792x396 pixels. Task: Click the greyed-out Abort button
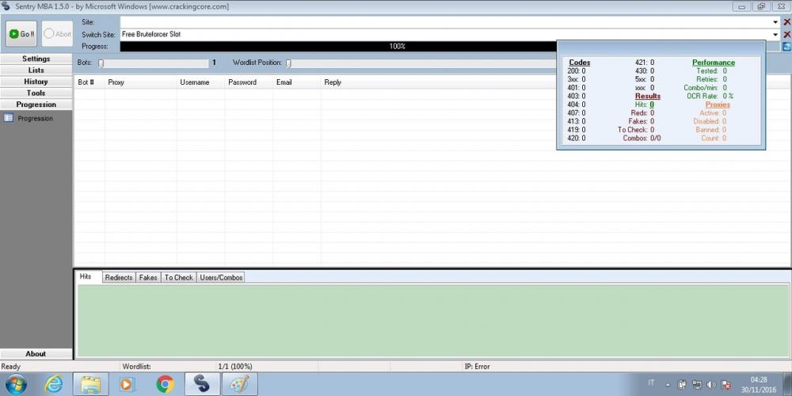[x=57, y=34]
